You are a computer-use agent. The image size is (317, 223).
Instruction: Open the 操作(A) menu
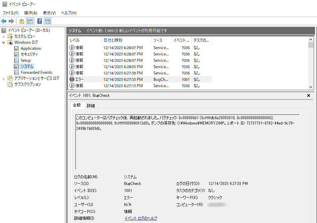click(x=31, y=13)
